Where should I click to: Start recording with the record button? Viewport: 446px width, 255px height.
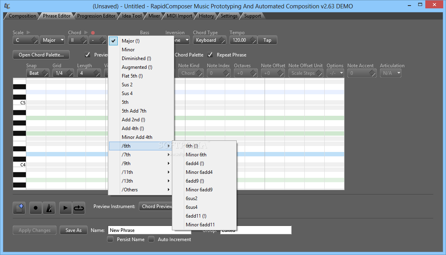(x=35, y=208)
